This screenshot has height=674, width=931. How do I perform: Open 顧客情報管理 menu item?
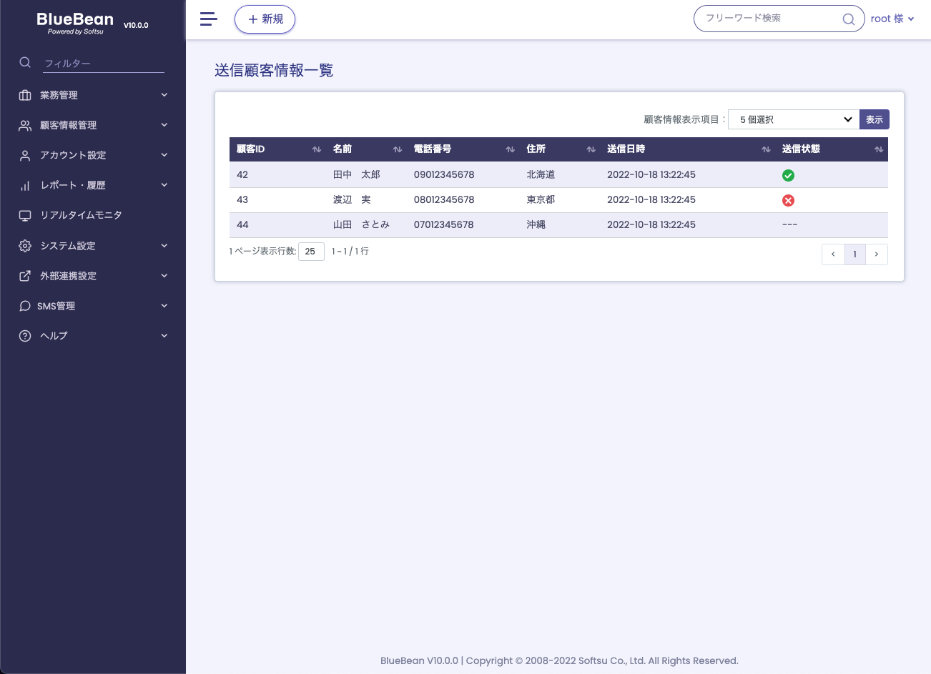[x=93, y=125]
